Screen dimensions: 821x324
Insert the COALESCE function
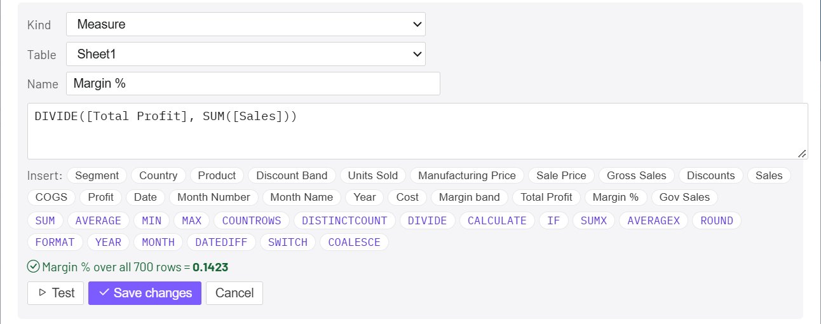click(x=354, y=242)
